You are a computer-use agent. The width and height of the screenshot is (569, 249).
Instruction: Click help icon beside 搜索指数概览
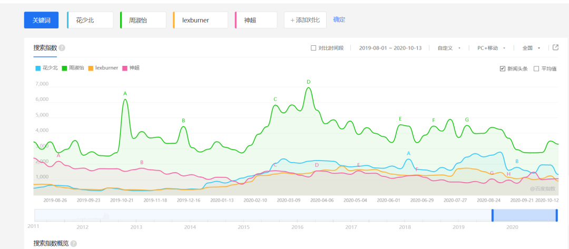point(74,244)
